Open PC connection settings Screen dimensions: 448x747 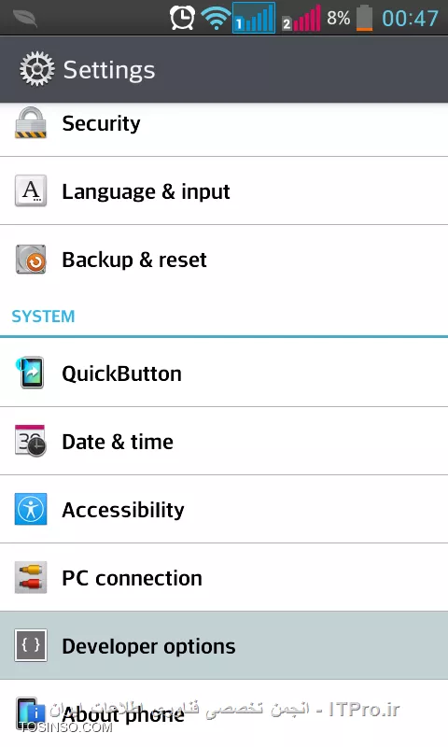click(224, 577)
